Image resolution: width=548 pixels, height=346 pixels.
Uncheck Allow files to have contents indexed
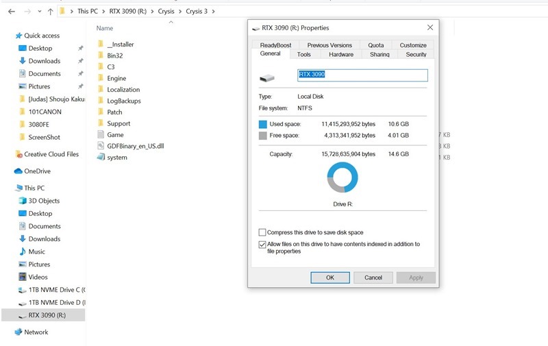pos(262,245)
